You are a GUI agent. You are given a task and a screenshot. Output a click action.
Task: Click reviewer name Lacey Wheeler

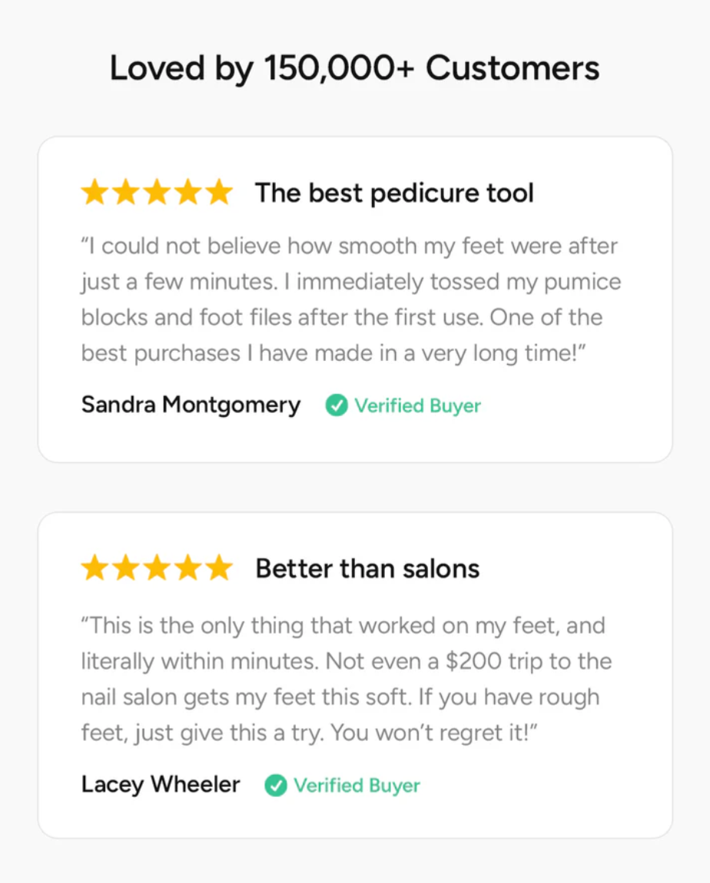click(x=161, y=785)
